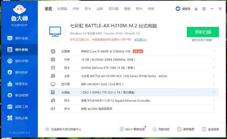Click the 生成报告 clipboard icon
Screen dimensions: 227x139
click(x=204, y=129)
